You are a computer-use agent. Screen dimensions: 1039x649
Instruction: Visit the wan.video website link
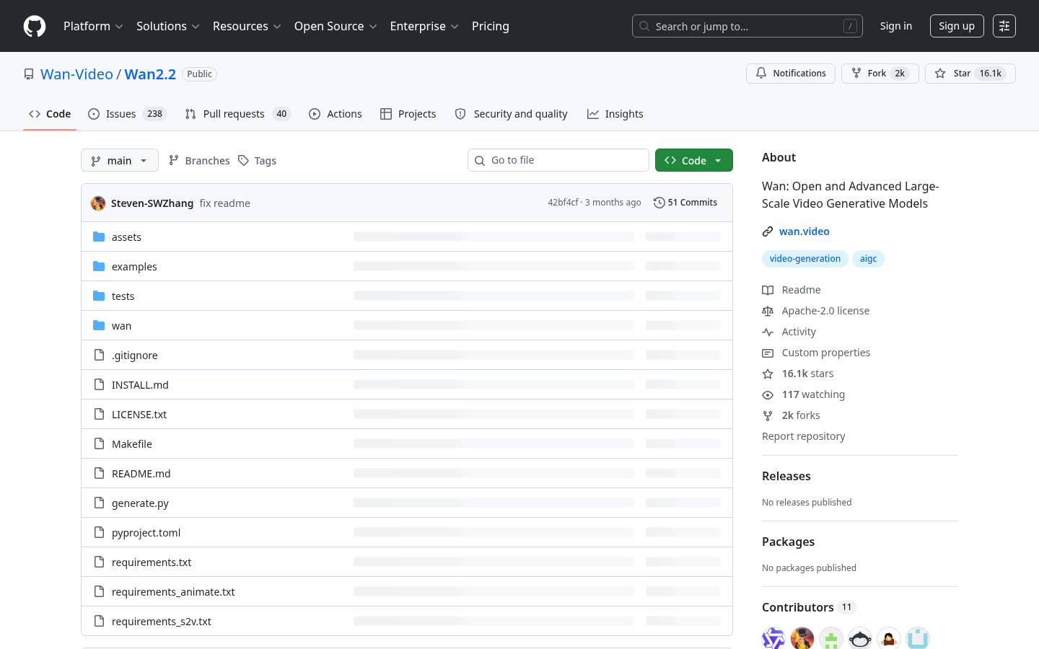pyautogui.click(x=804, y=231)
